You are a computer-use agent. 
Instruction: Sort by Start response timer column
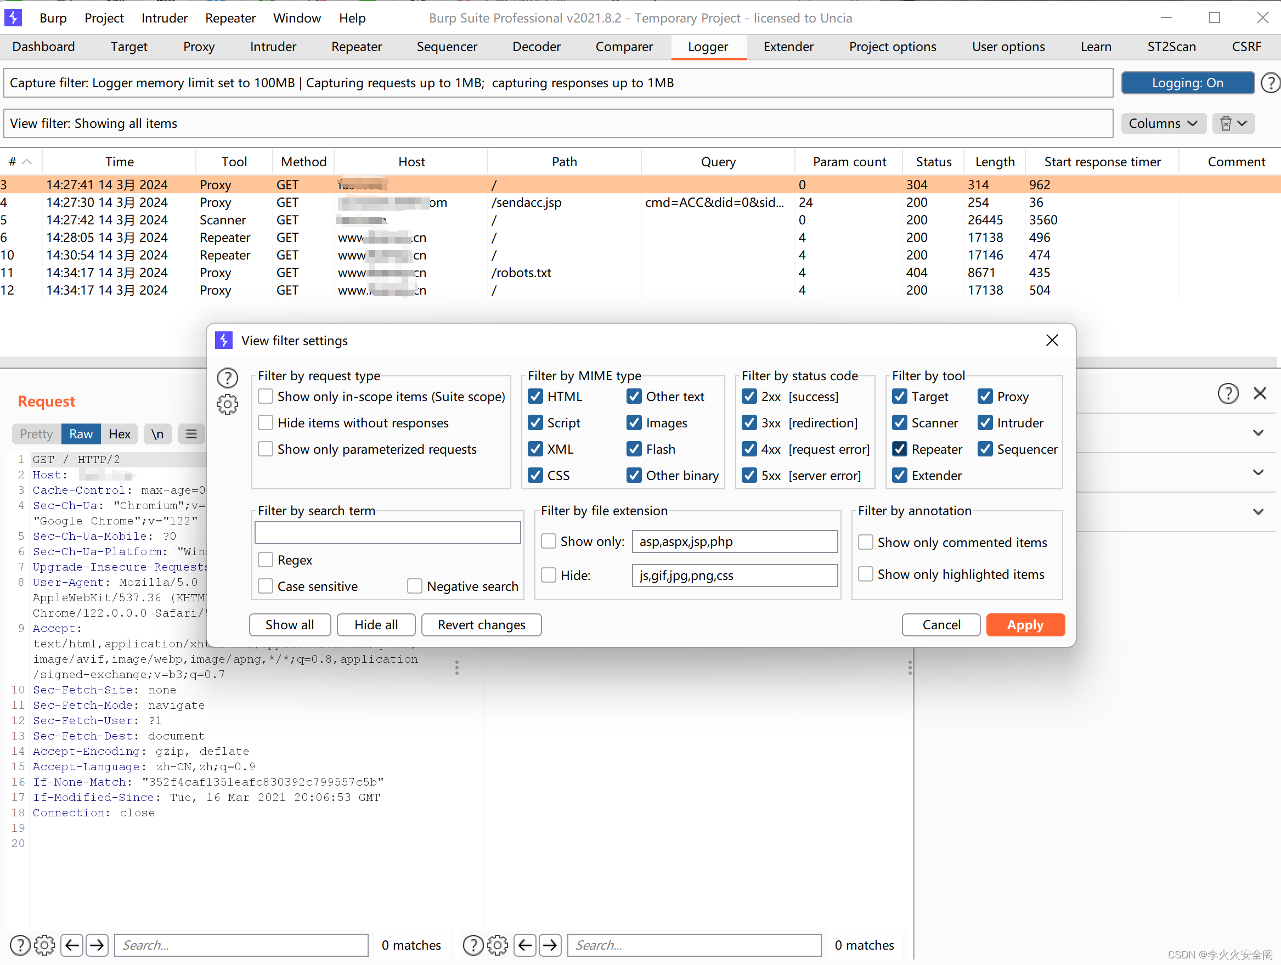(1102, 162)
